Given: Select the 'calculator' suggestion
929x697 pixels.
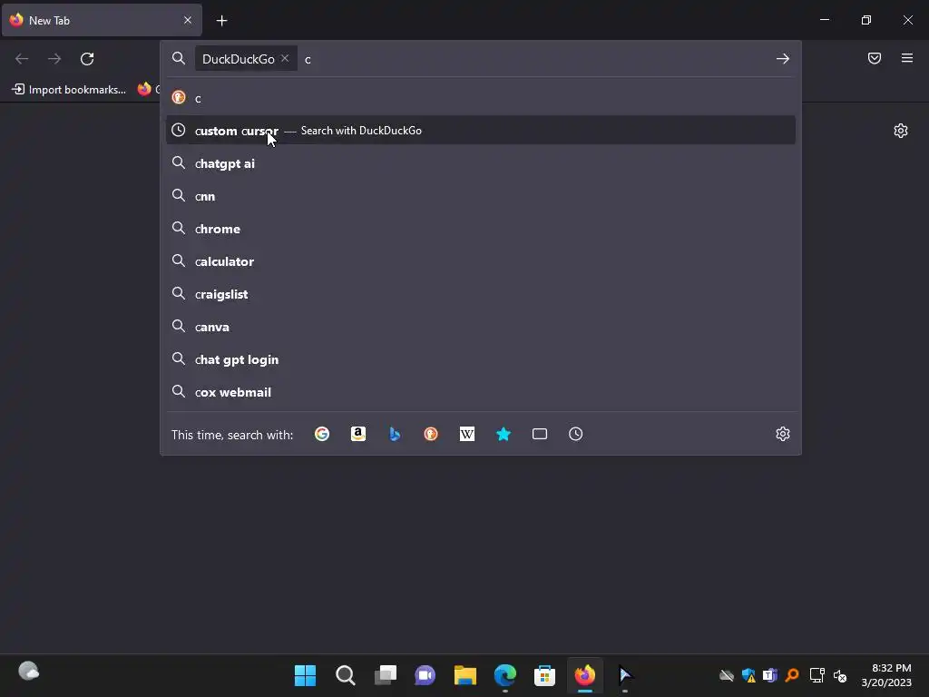Looking at the screenshot, I should 481,261.
